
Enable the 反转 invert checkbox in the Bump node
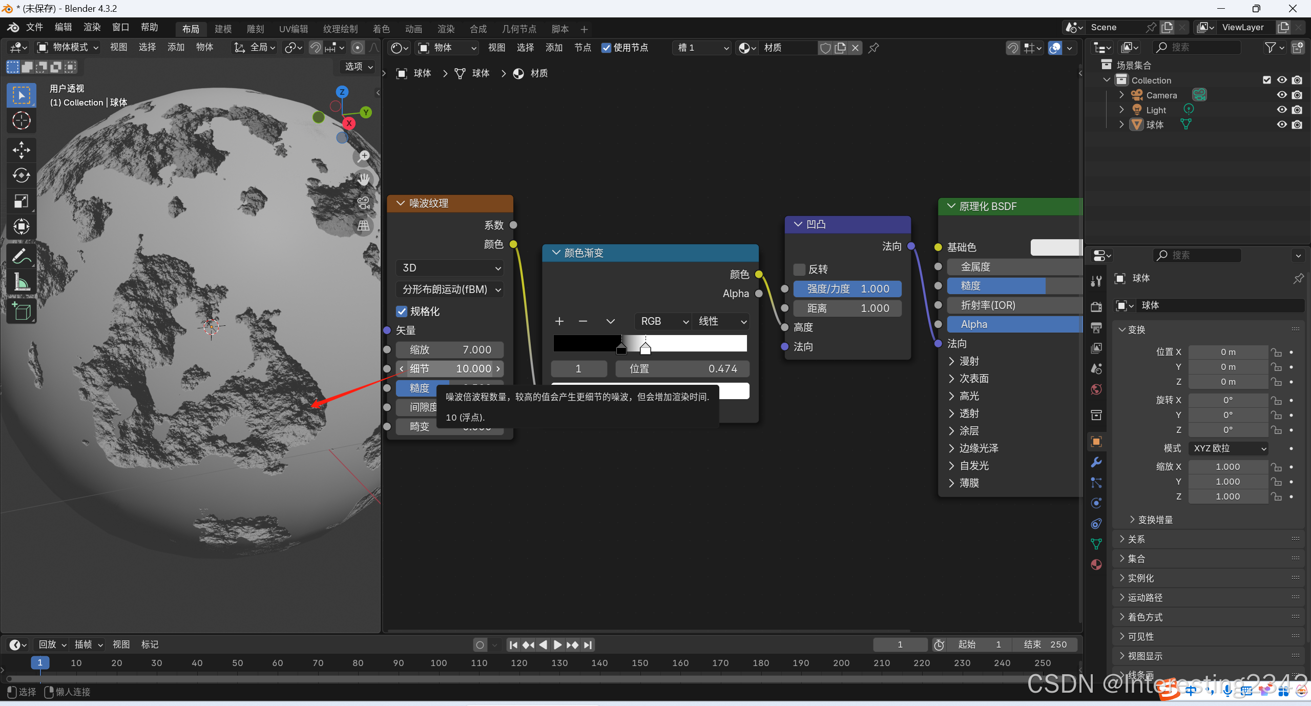point(799,269)
